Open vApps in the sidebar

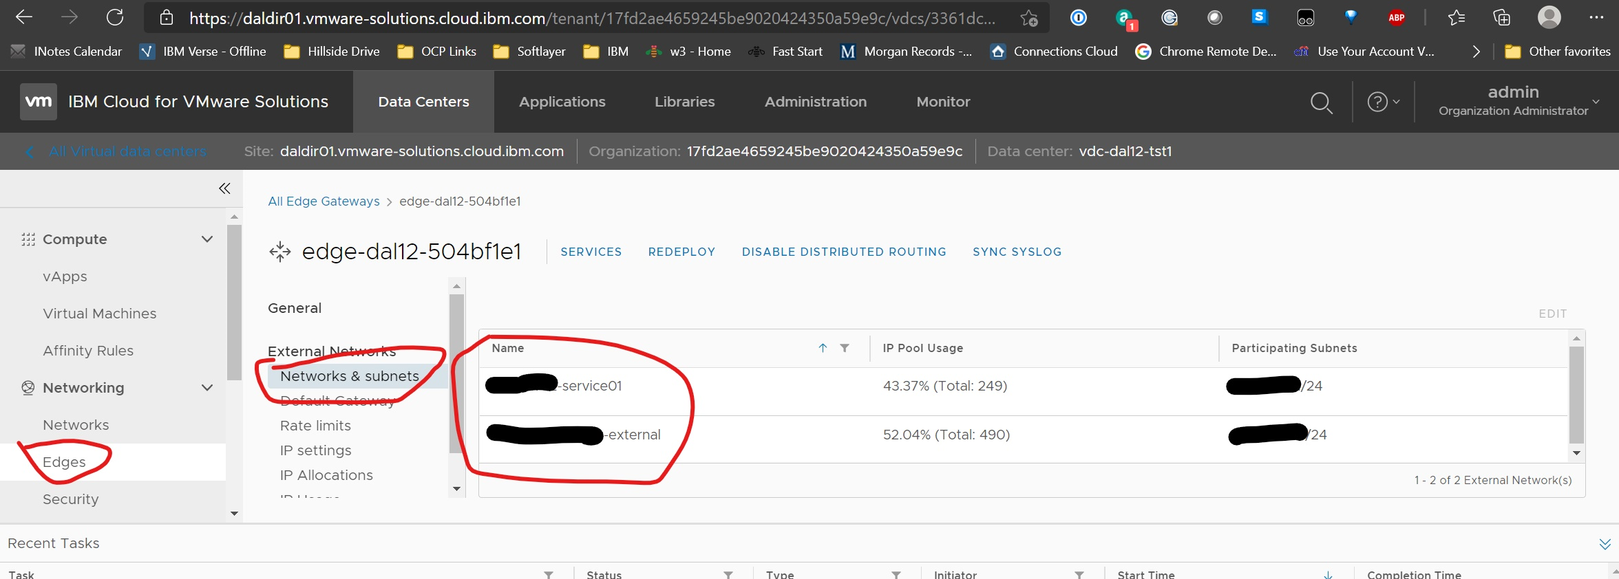(65, 276)
